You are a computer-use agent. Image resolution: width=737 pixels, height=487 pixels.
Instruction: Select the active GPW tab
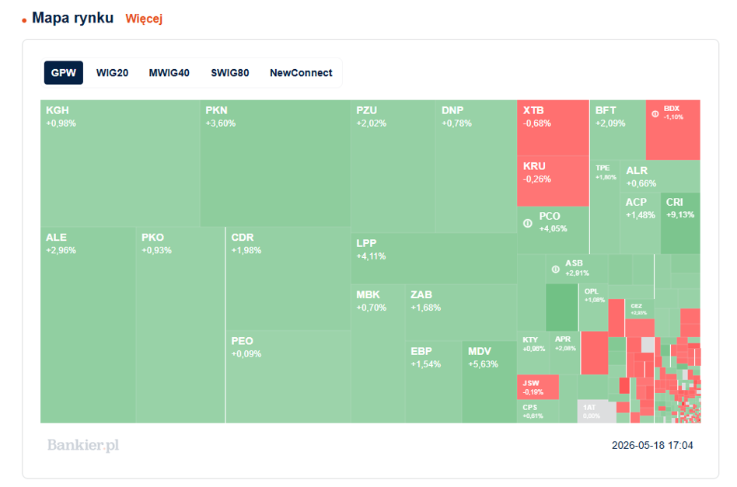[64, 73]
